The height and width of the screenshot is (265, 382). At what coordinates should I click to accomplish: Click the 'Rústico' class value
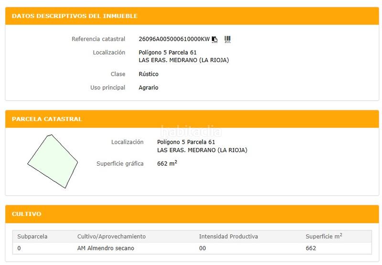[x=149, y=74]
